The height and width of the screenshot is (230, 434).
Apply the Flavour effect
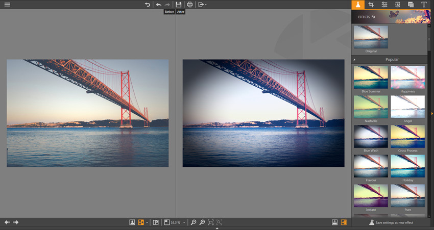point(371,166)
